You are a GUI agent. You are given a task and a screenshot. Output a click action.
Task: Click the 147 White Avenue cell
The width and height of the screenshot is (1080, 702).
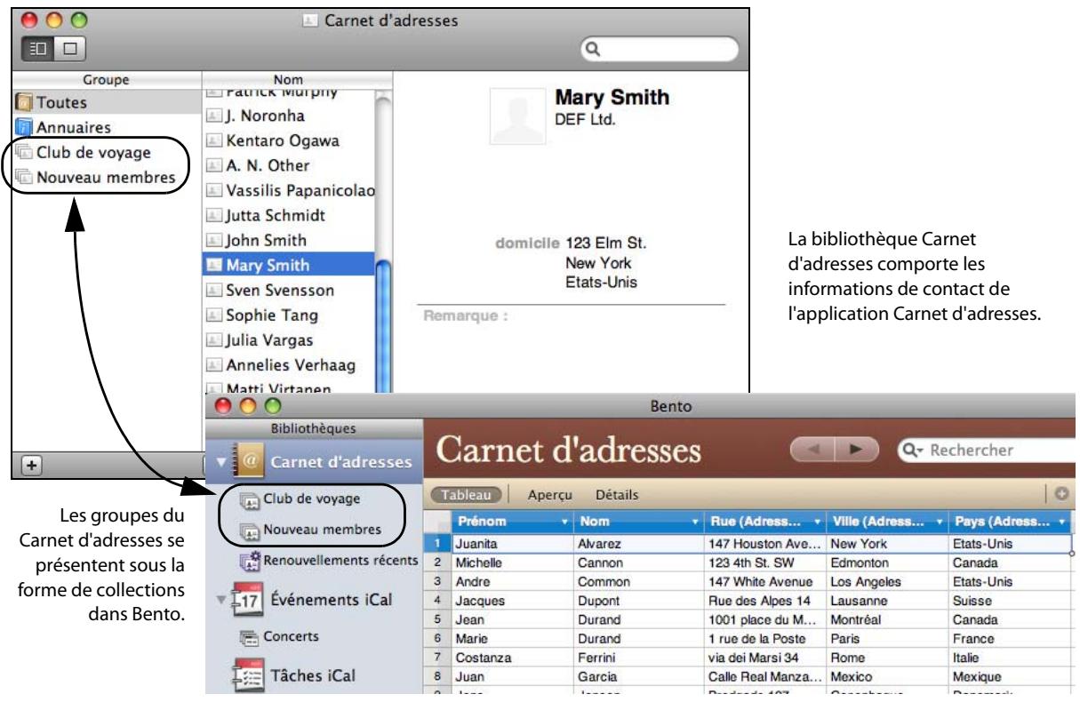tap(764, 581)
